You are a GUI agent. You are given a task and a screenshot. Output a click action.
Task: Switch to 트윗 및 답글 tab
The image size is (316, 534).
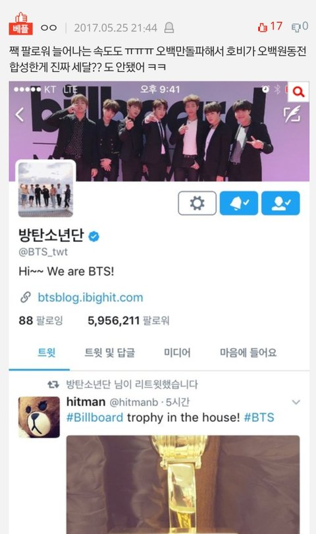point(109,353)
